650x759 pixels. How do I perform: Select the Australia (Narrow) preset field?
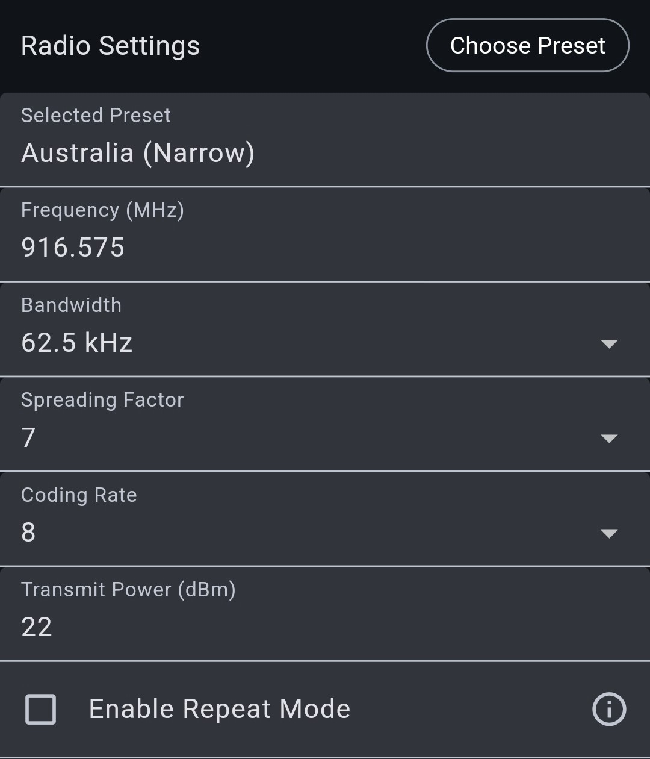click(x=138, y=153)
